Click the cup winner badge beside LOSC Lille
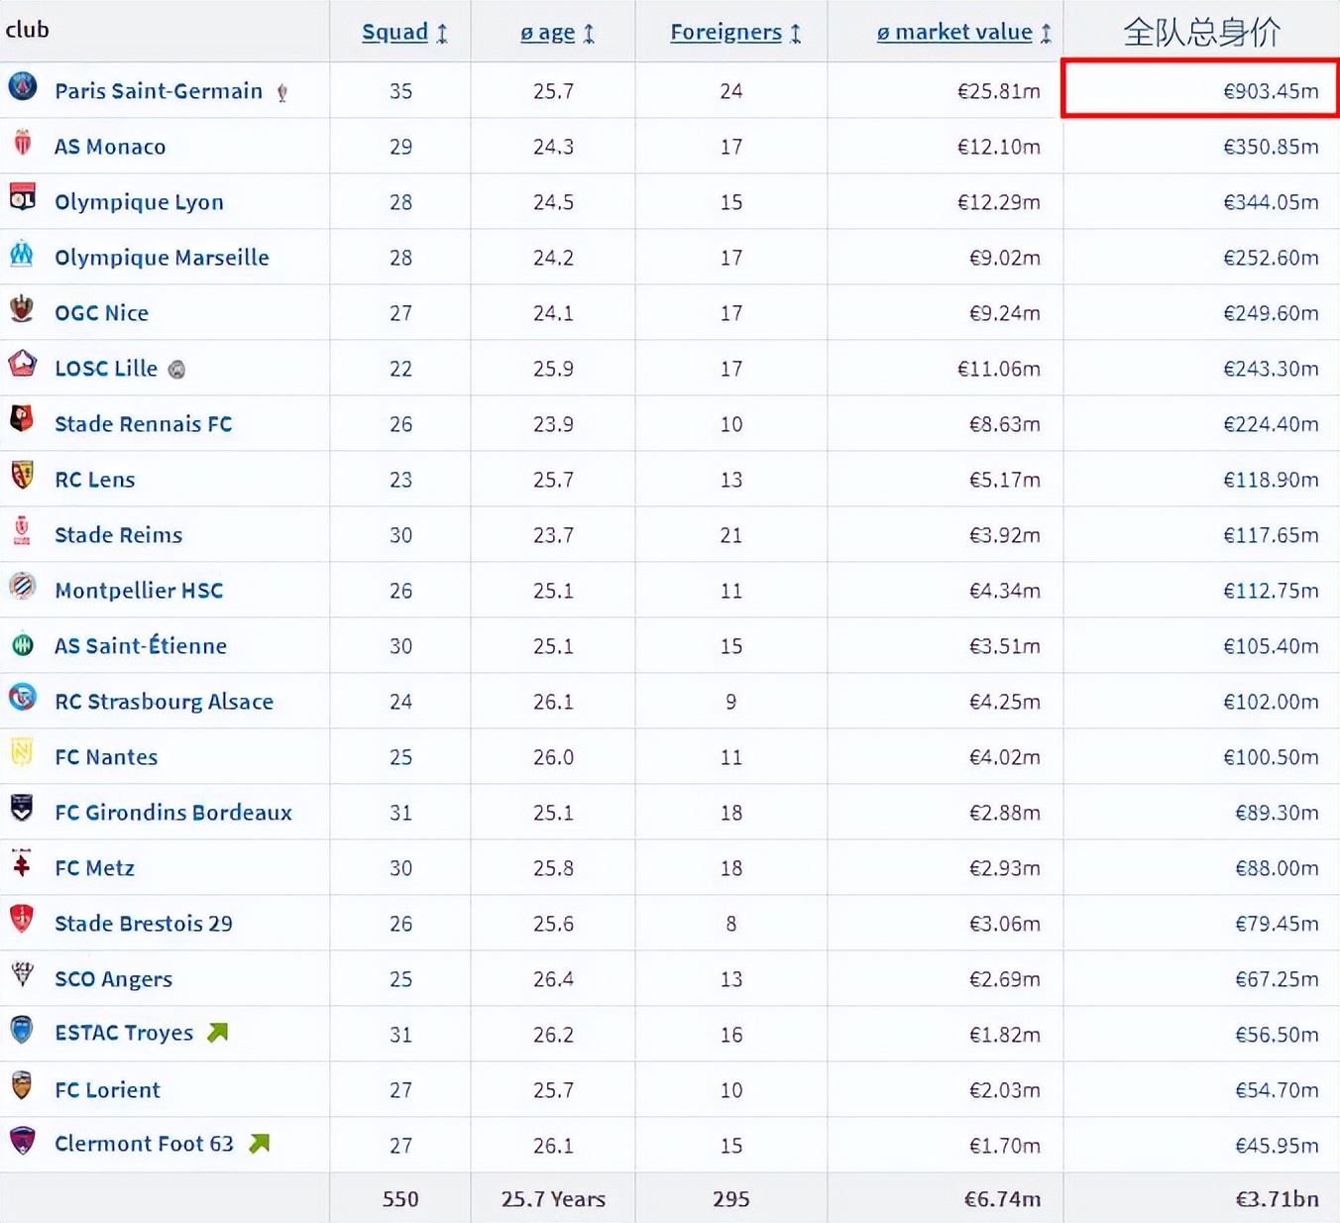The width and height of the screenshot is (1340, 1223). click(x=176, y=370)
